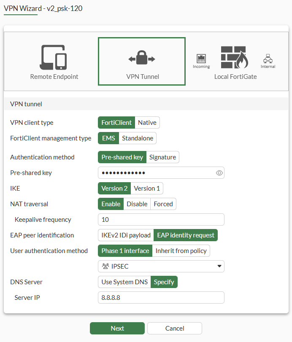The height and width of the screenshot is (342, 292).
Task: Click the Keepalive frequency field
Action: pos(161,220)
